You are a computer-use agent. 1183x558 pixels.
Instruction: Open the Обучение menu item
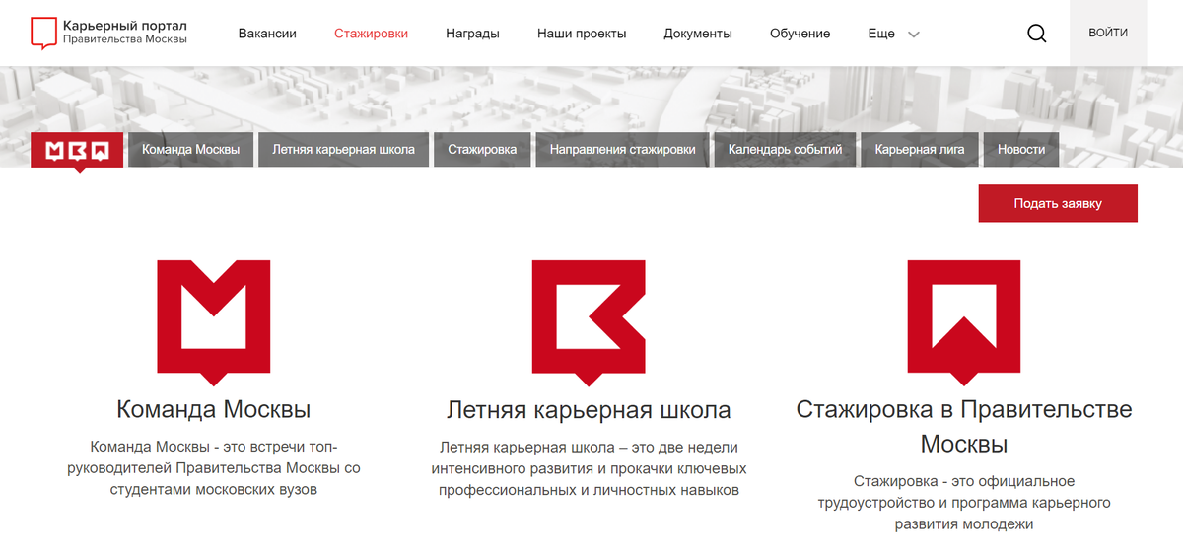pos(800,34)
